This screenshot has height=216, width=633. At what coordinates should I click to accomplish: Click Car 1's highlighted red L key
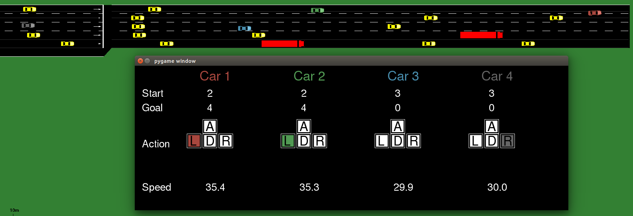(x=194, y=141)
